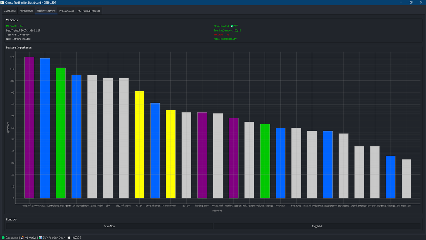Reselect the Machine Learning tab
Image resolution: width=426 pixels, height=240 pixels.
[x=46, y=11]
